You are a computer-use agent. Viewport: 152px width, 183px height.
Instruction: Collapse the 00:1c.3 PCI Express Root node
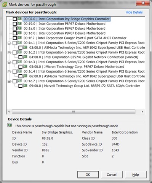(9, 62)
